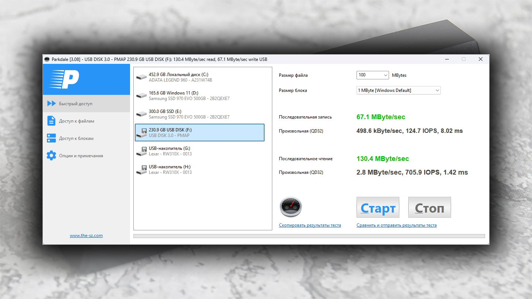Select 300.0 GB SSD (E:) drive
Viewport: 532px width, 299px height.
[199, 114]
